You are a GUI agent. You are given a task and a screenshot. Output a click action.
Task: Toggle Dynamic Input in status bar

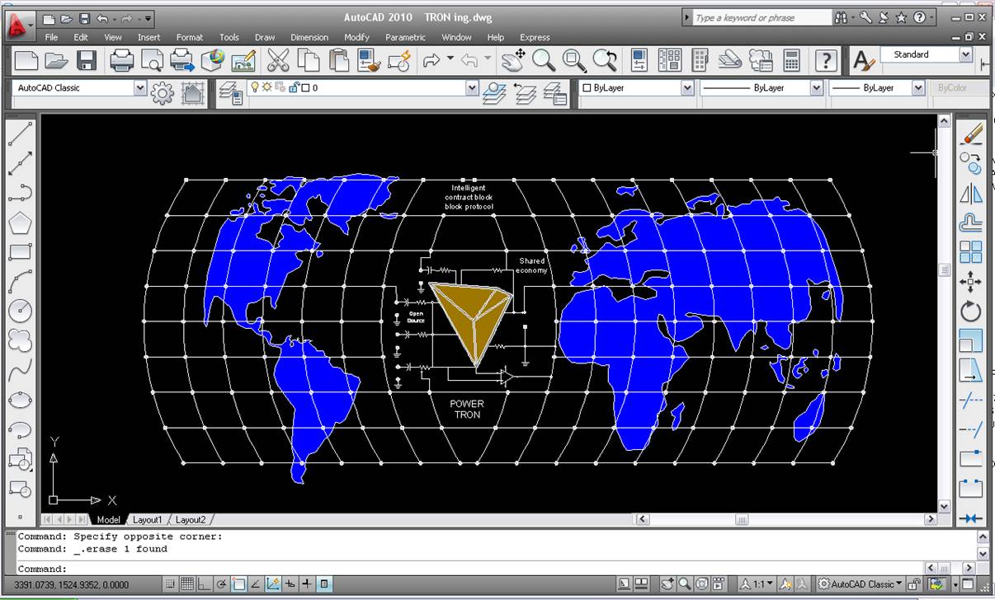[290, 584]
